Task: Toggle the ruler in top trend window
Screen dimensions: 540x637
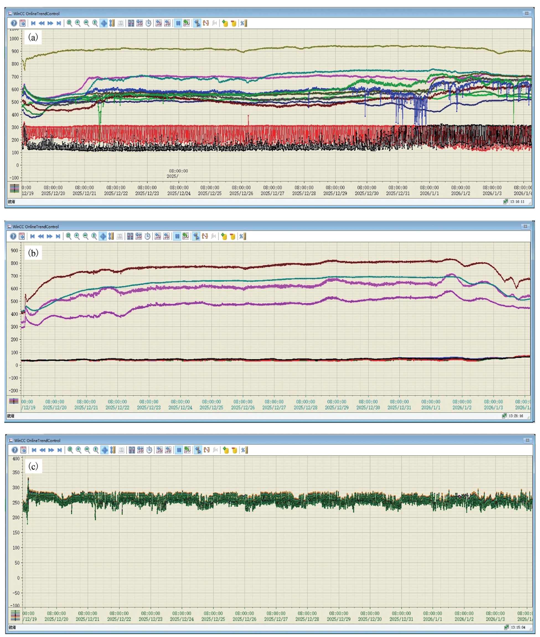Action: click(197, 23)
